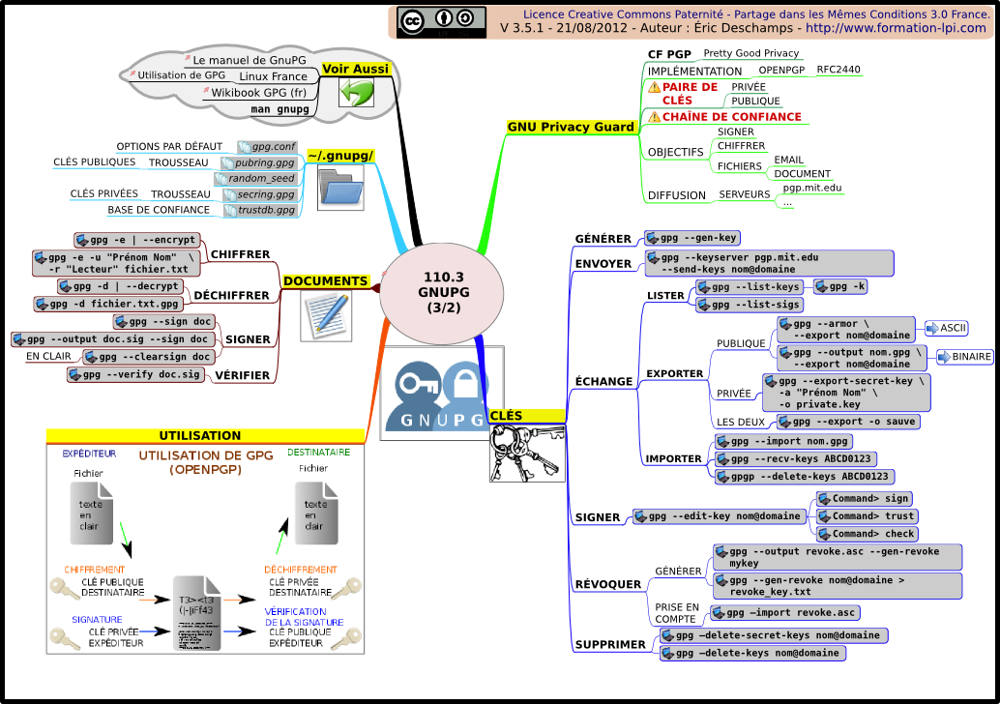Click the pgp.mit.edu server label
Viewport: 1000px width, 704px height.
click(812, 189)
